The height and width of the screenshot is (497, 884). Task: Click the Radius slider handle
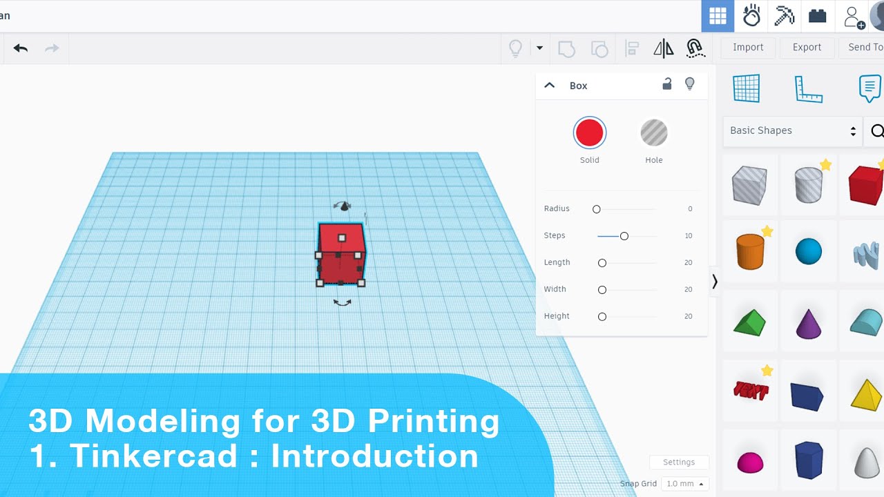[597, 209]
